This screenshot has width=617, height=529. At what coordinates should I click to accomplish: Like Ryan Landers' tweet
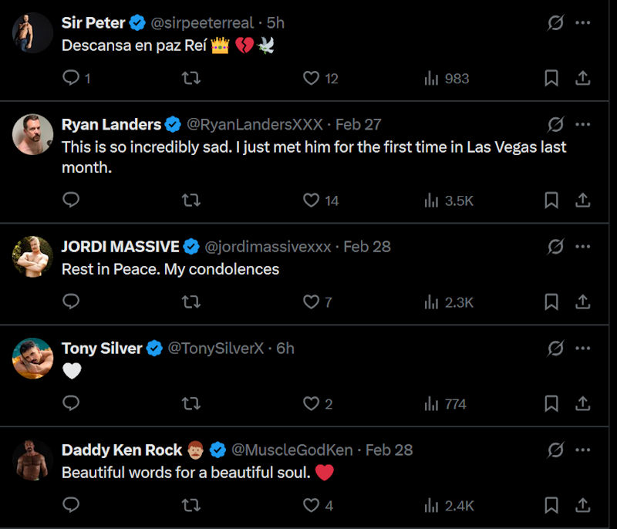[x=311, y=200]
